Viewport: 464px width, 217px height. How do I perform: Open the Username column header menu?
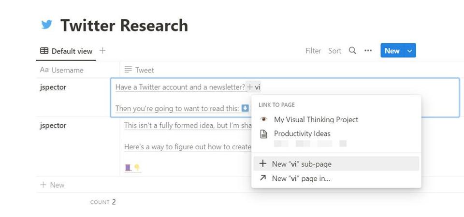(62, 70)
